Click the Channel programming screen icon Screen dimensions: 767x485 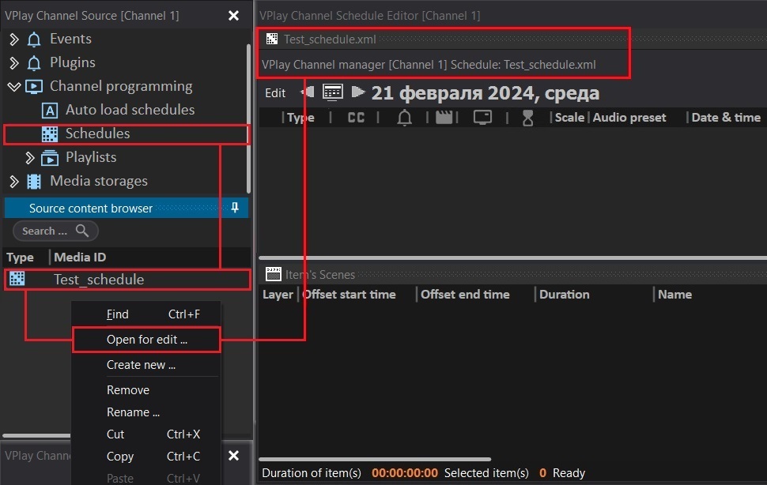[x=34, y=86]
